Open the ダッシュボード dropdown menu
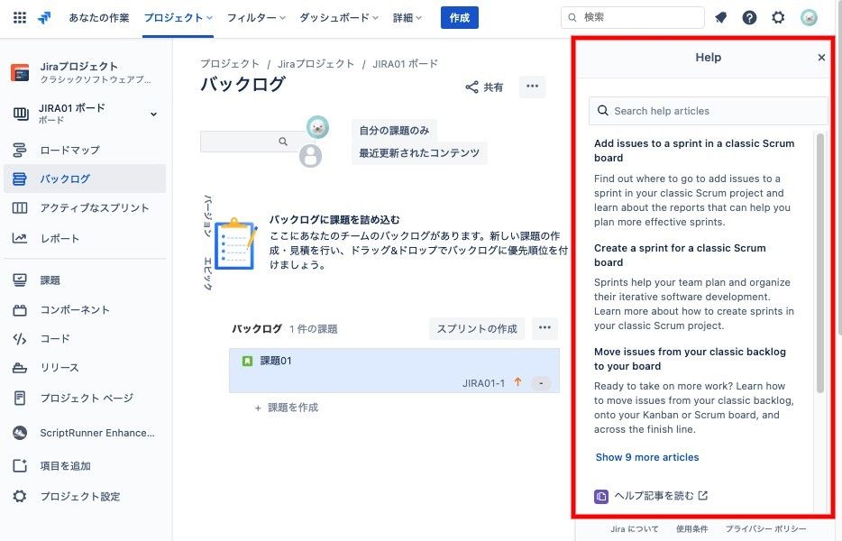 (339, 18)
